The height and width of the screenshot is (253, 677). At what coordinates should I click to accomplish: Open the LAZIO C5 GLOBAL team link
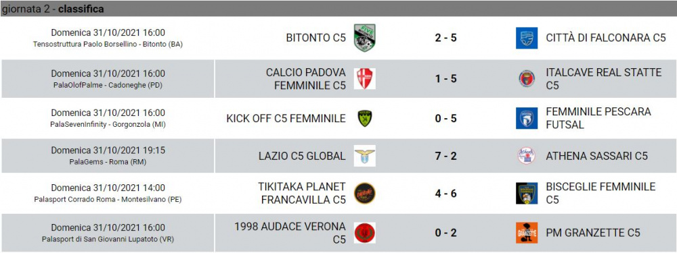(302, 156)
